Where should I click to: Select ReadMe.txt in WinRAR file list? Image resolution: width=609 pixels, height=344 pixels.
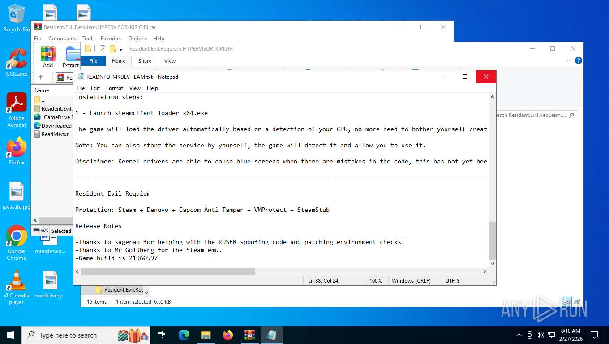pyautogui.click(x=51, y=134)
